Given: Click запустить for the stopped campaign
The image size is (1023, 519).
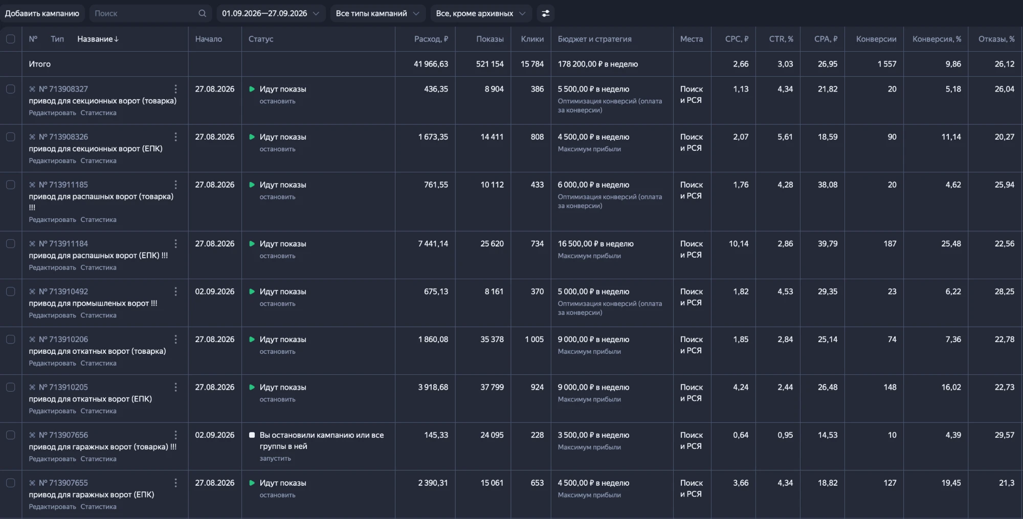Looking at the screenshot, I should coord(275,459).
